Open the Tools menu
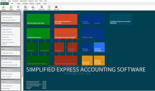The image size is (155, 91). point(41,1)
